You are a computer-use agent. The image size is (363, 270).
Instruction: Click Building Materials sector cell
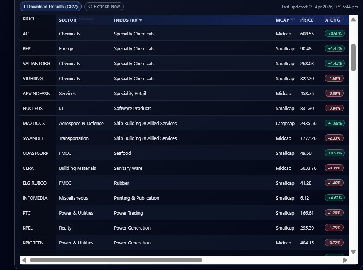[x=77, y=168]
